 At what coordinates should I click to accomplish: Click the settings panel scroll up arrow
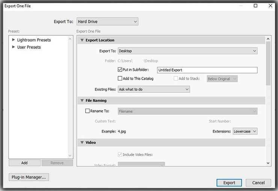pyautogui.click(x=268, y=39)
